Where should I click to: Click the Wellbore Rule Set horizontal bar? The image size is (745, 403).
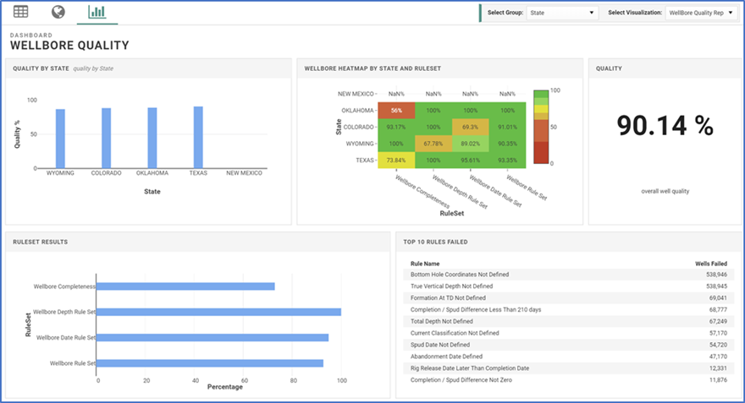point(210,363)
